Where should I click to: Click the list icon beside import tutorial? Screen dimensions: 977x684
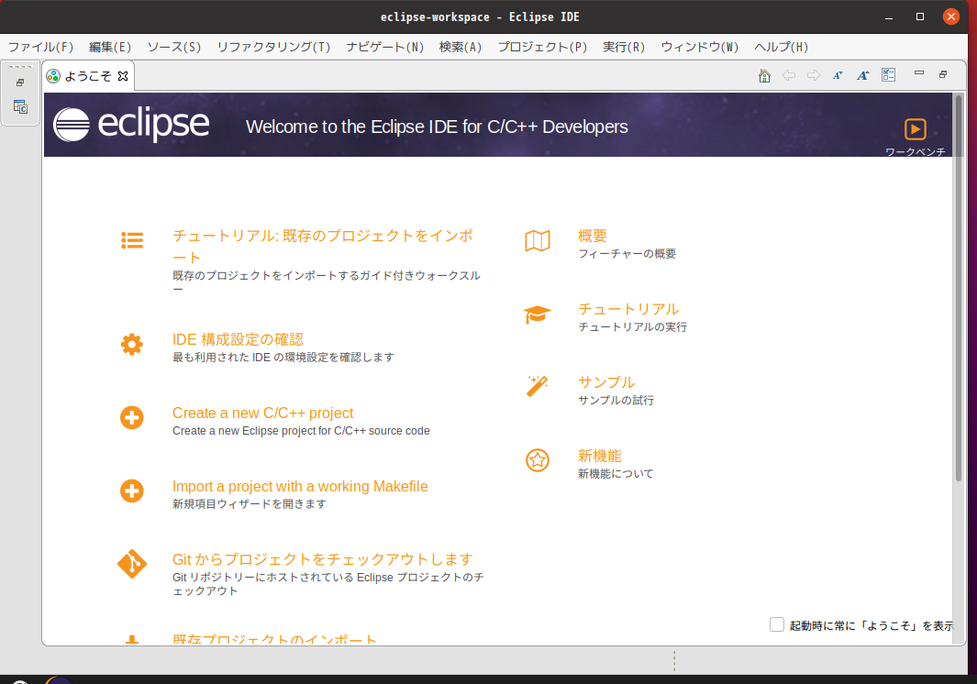[x=132, y=240]
